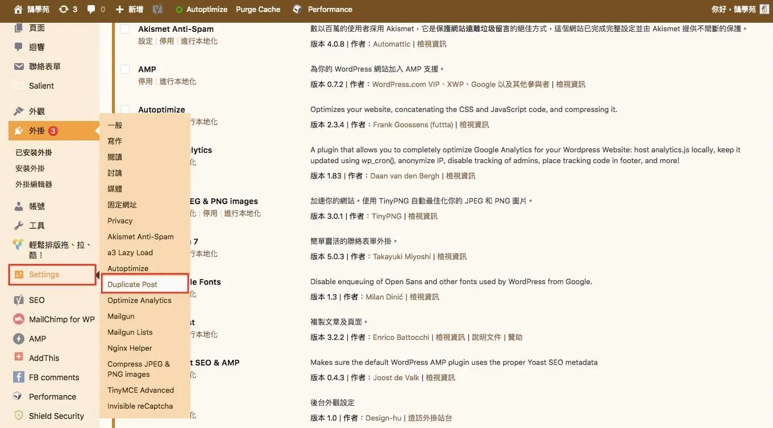Open Settings in the left sidebar
The height and width of the screenshot is (428, 773).
(x=52, y=275)
